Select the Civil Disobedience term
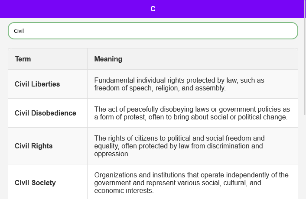 coord(46,113)
